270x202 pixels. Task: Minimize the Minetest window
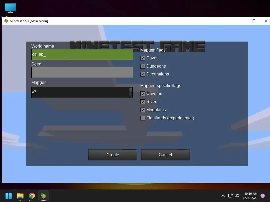[242, 21]
